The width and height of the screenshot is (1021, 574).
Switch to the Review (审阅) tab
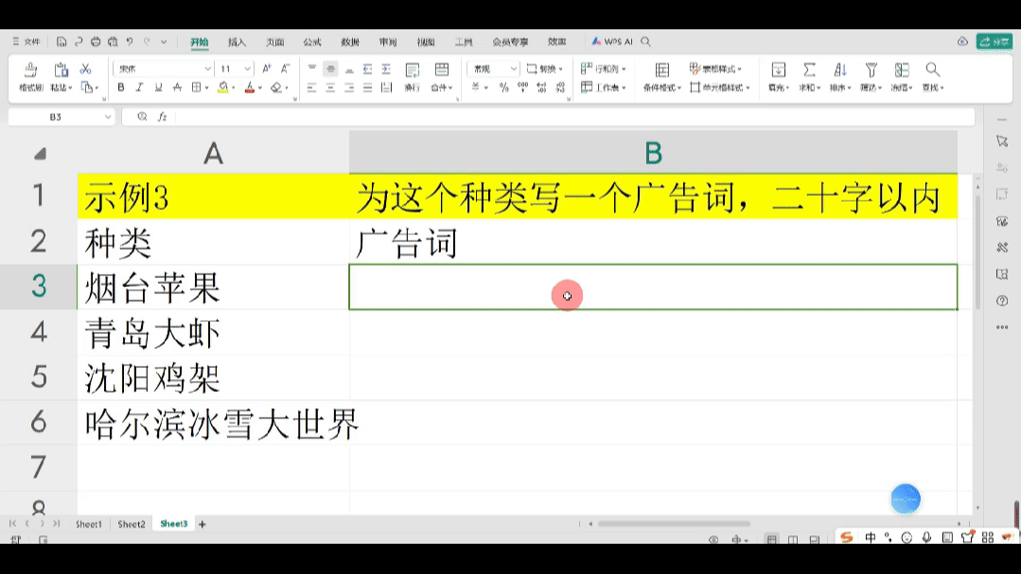pos(388,42)
